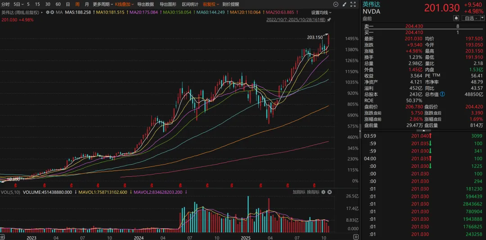
Task: Open the K线叠加 overlay dropdown
Action: [124, 4]
